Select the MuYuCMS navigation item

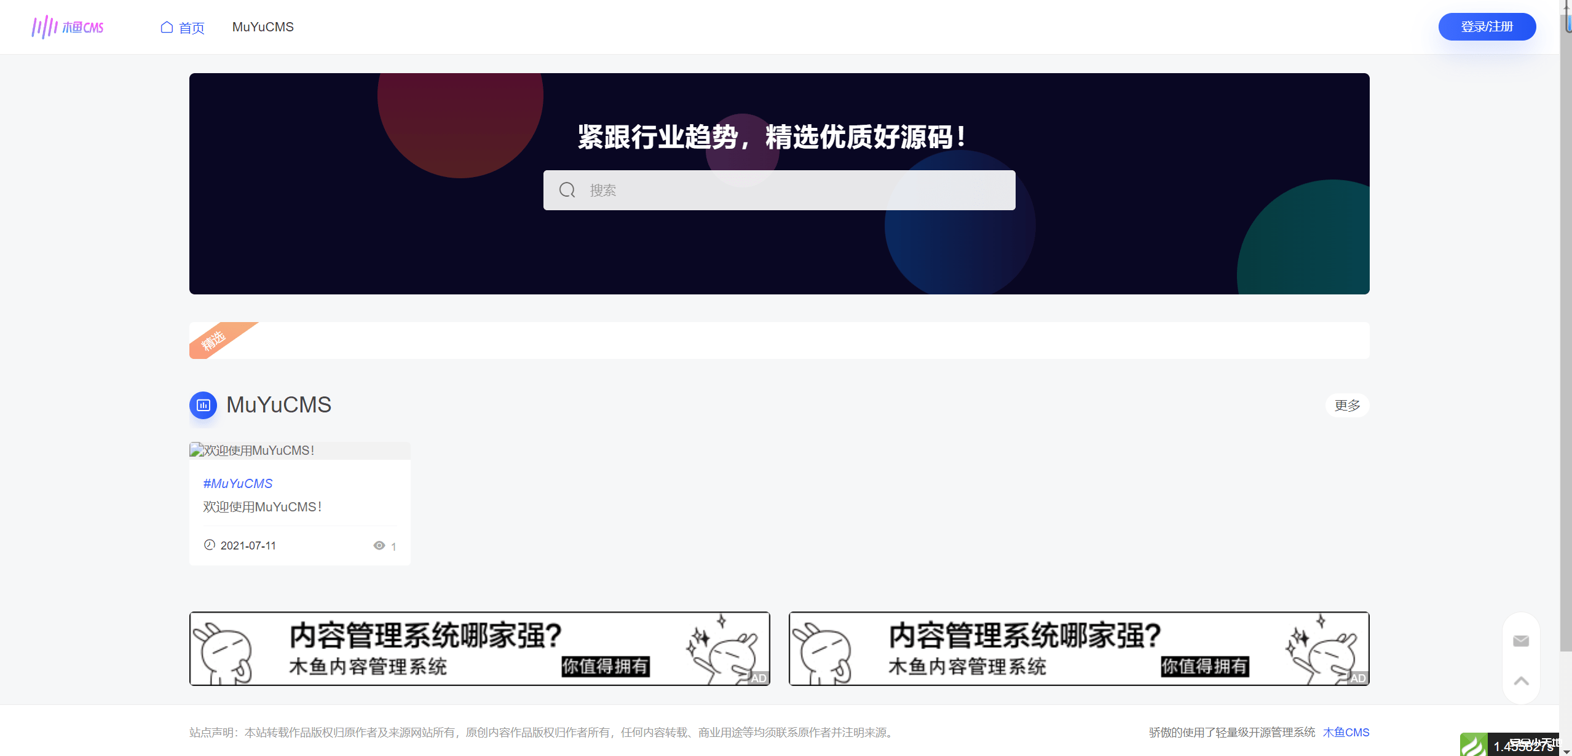(x=263, y=26)
